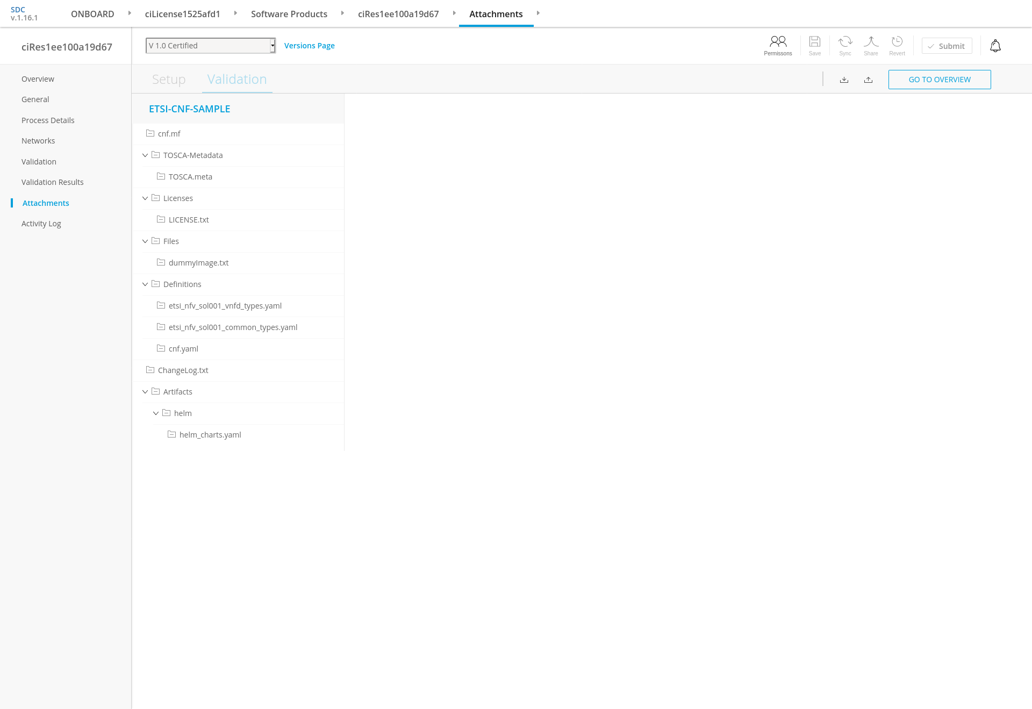Image resolution: width=1032 pixels, height=709 pixels.
Task: Collapse the Definitions folder
Action: tap(145, 284)
